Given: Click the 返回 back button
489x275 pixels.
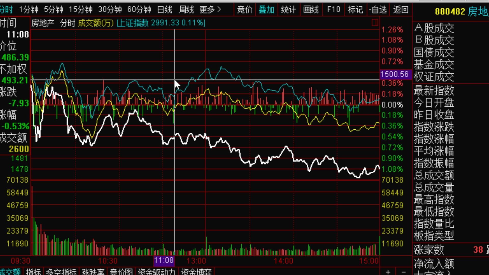Looking at the screenshot, I should coord(401,10).
